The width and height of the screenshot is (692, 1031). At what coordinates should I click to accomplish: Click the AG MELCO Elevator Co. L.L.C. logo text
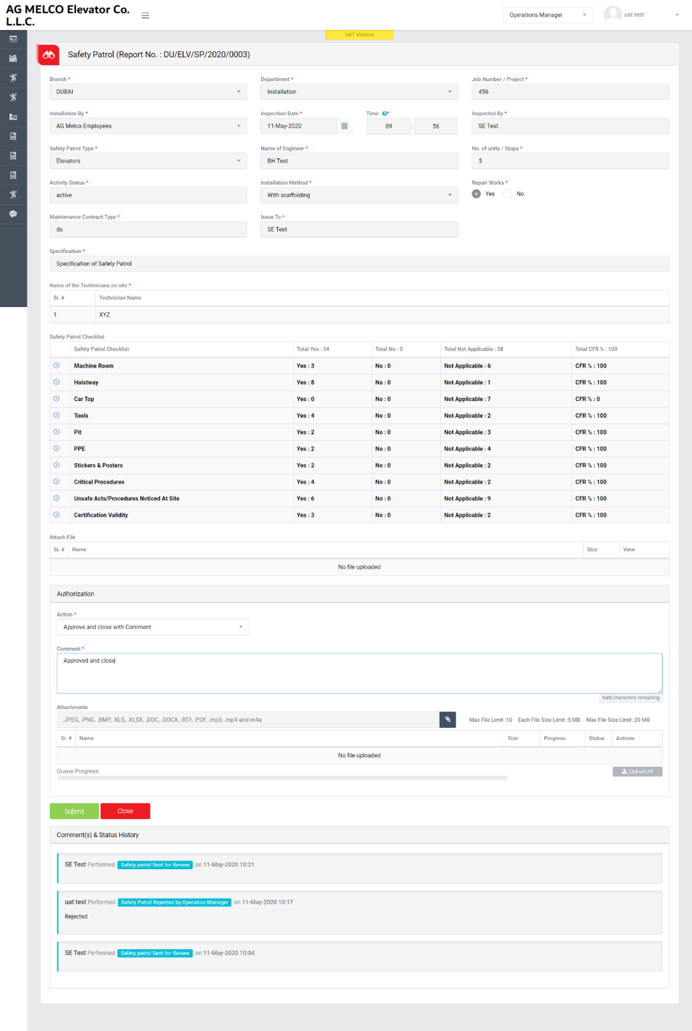[x=67, y=15]
